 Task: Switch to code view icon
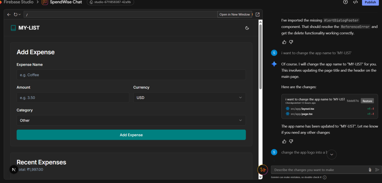pos(355,2)
